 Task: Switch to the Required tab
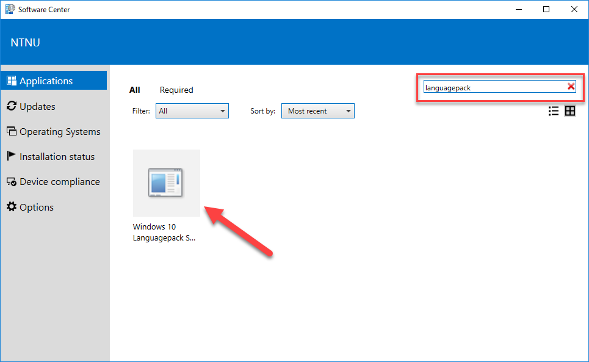176,90
